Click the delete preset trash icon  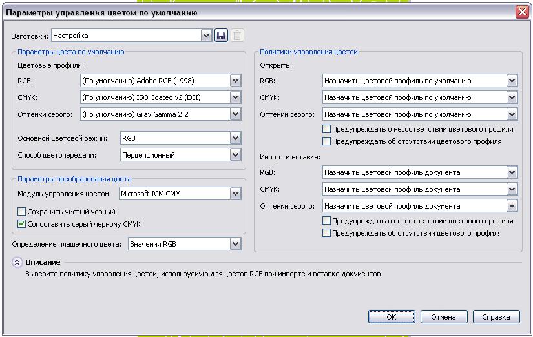click(237, 36)
